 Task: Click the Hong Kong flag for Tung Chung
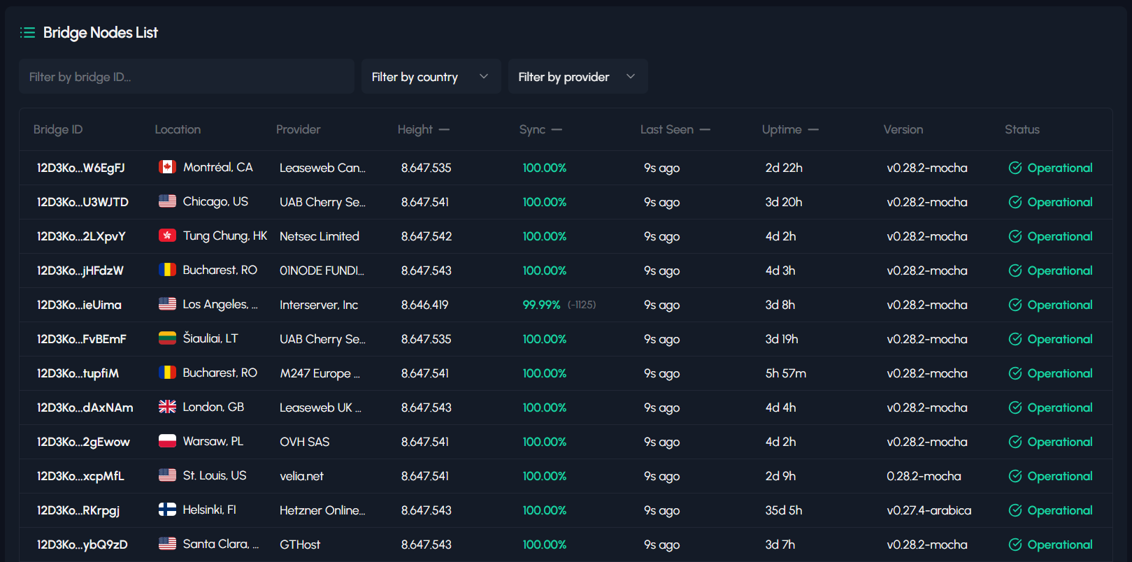(x=167, y=236)
